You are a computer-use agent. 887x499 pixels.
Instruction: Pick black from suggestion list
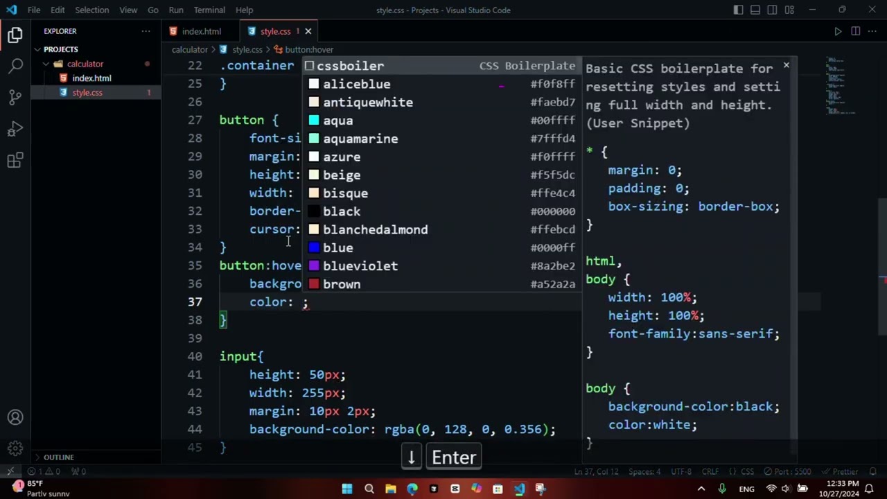441,211
